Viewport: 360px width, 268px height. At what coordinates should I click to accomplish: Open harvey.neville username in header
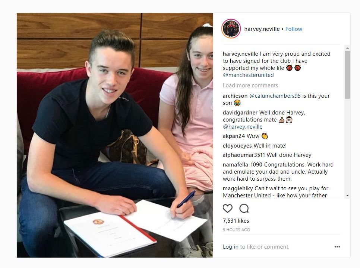click(x=262, y=29)
